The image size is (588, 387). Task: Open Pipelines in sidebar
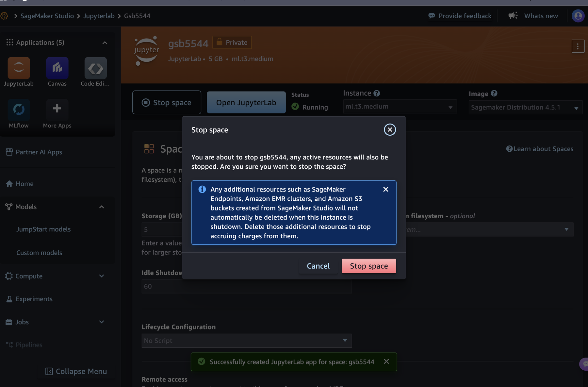24,345
